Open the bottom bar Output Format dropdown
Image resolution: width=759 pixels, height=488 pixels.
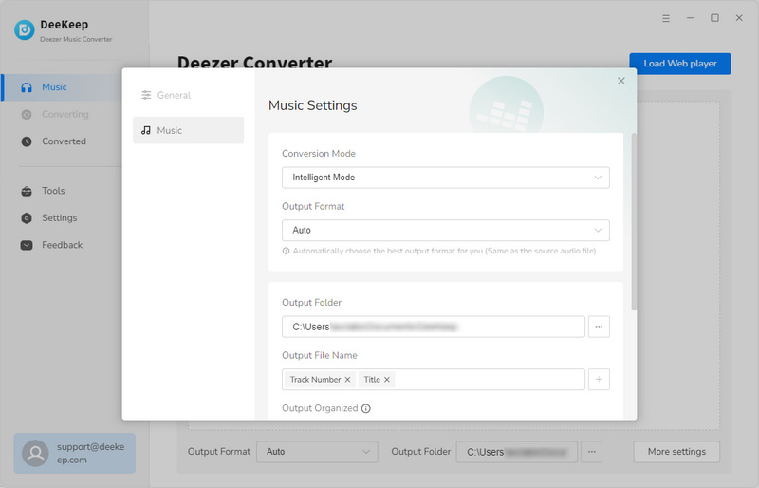317,452
